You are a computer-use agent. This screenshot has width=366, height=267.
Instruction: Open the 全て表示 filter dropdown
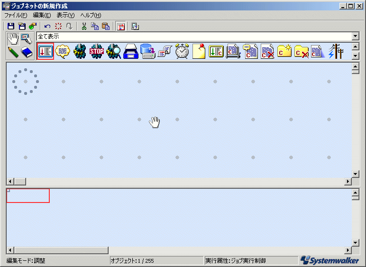tap(355, 36)
